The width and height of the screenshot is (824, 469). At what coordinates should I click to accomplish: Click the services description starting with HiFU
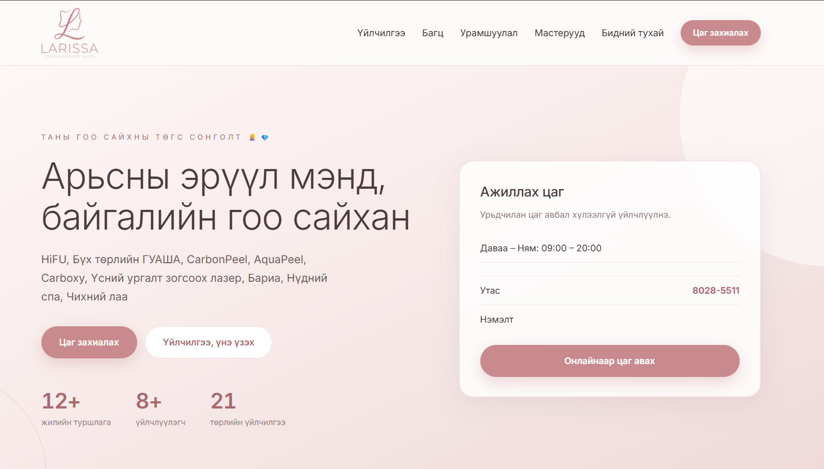click(184, 278)
